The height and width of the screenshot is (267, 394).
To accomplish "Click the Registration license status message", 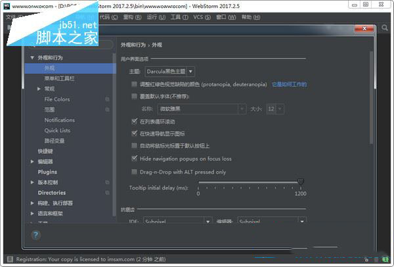I will [x=91, y=259].
